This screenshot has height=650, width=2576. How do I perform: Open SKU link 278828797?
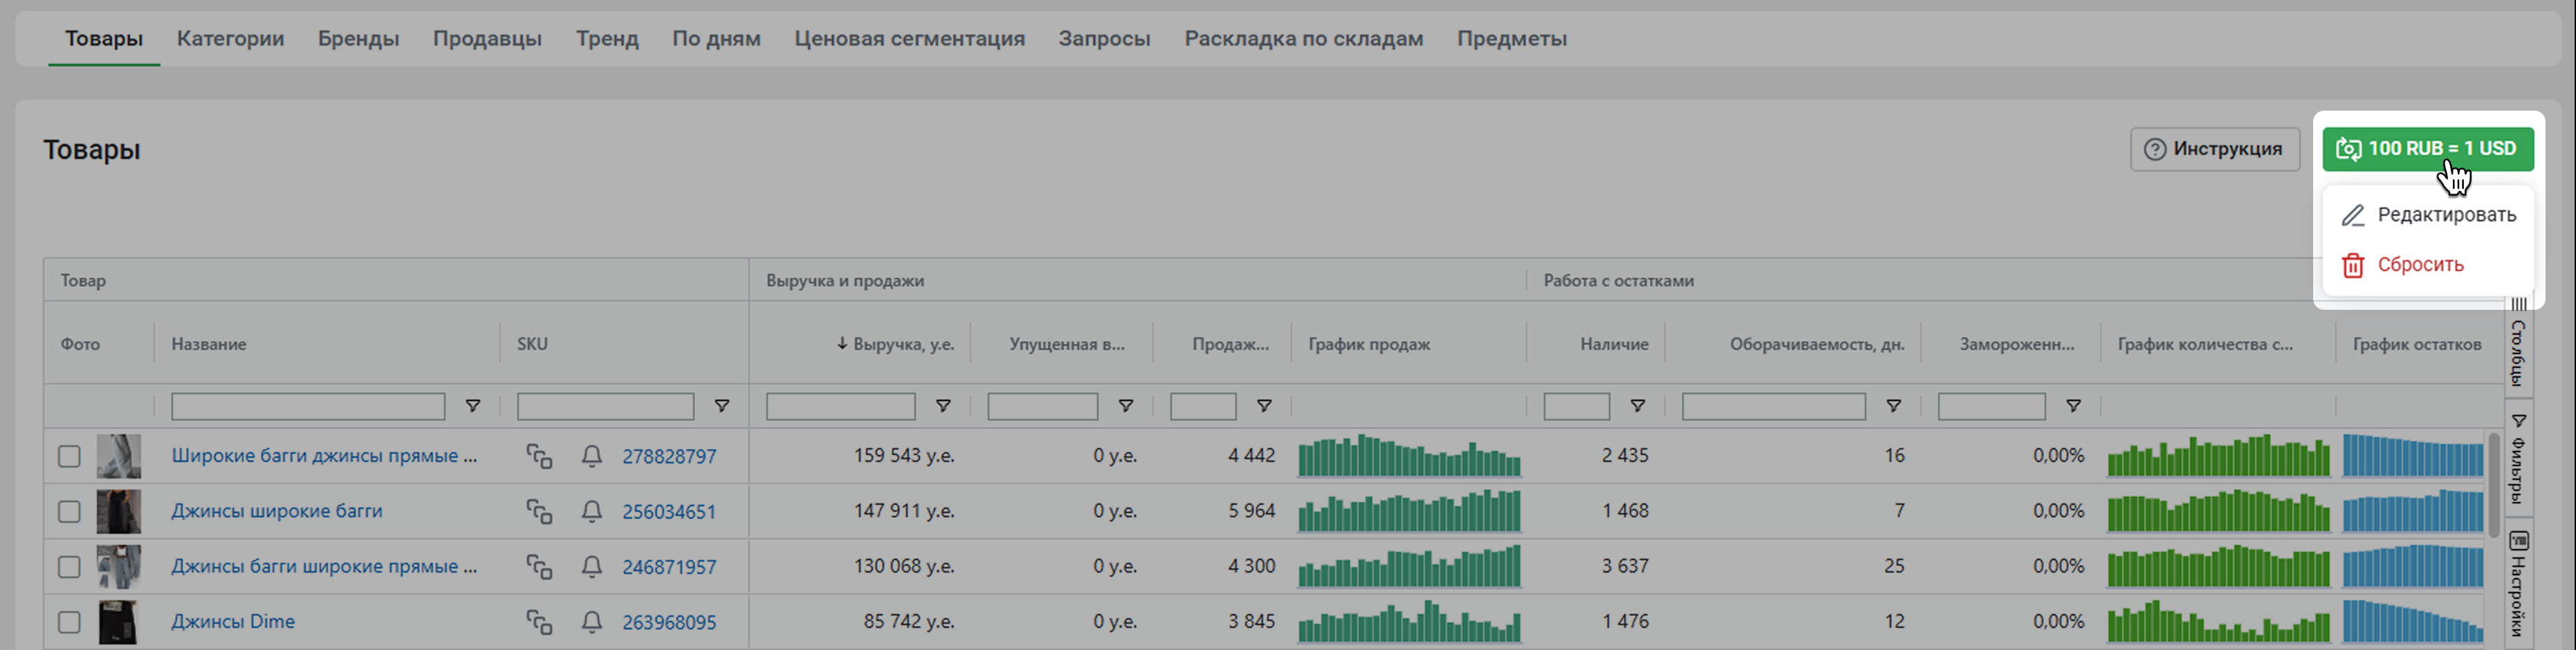point(669,456)
